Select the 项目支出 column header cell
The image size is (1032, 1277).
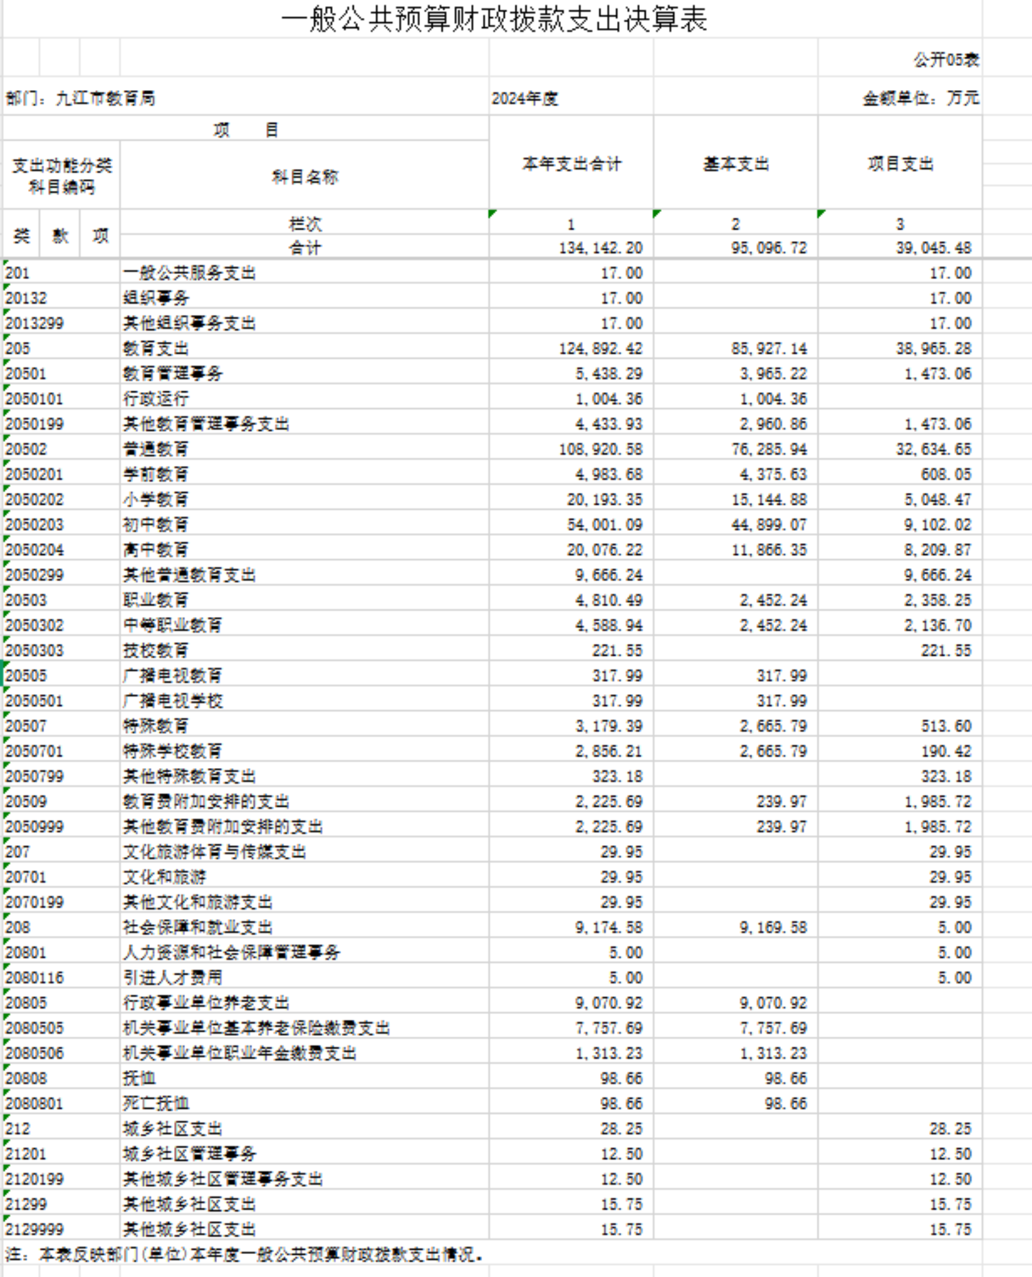(900, 164)
